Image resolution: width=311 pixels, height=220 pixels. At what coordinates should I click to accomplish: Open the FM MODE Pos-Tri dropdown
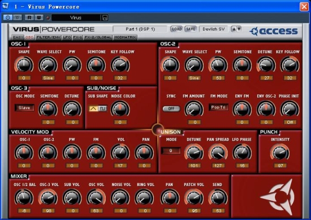(x=218, y=107)
